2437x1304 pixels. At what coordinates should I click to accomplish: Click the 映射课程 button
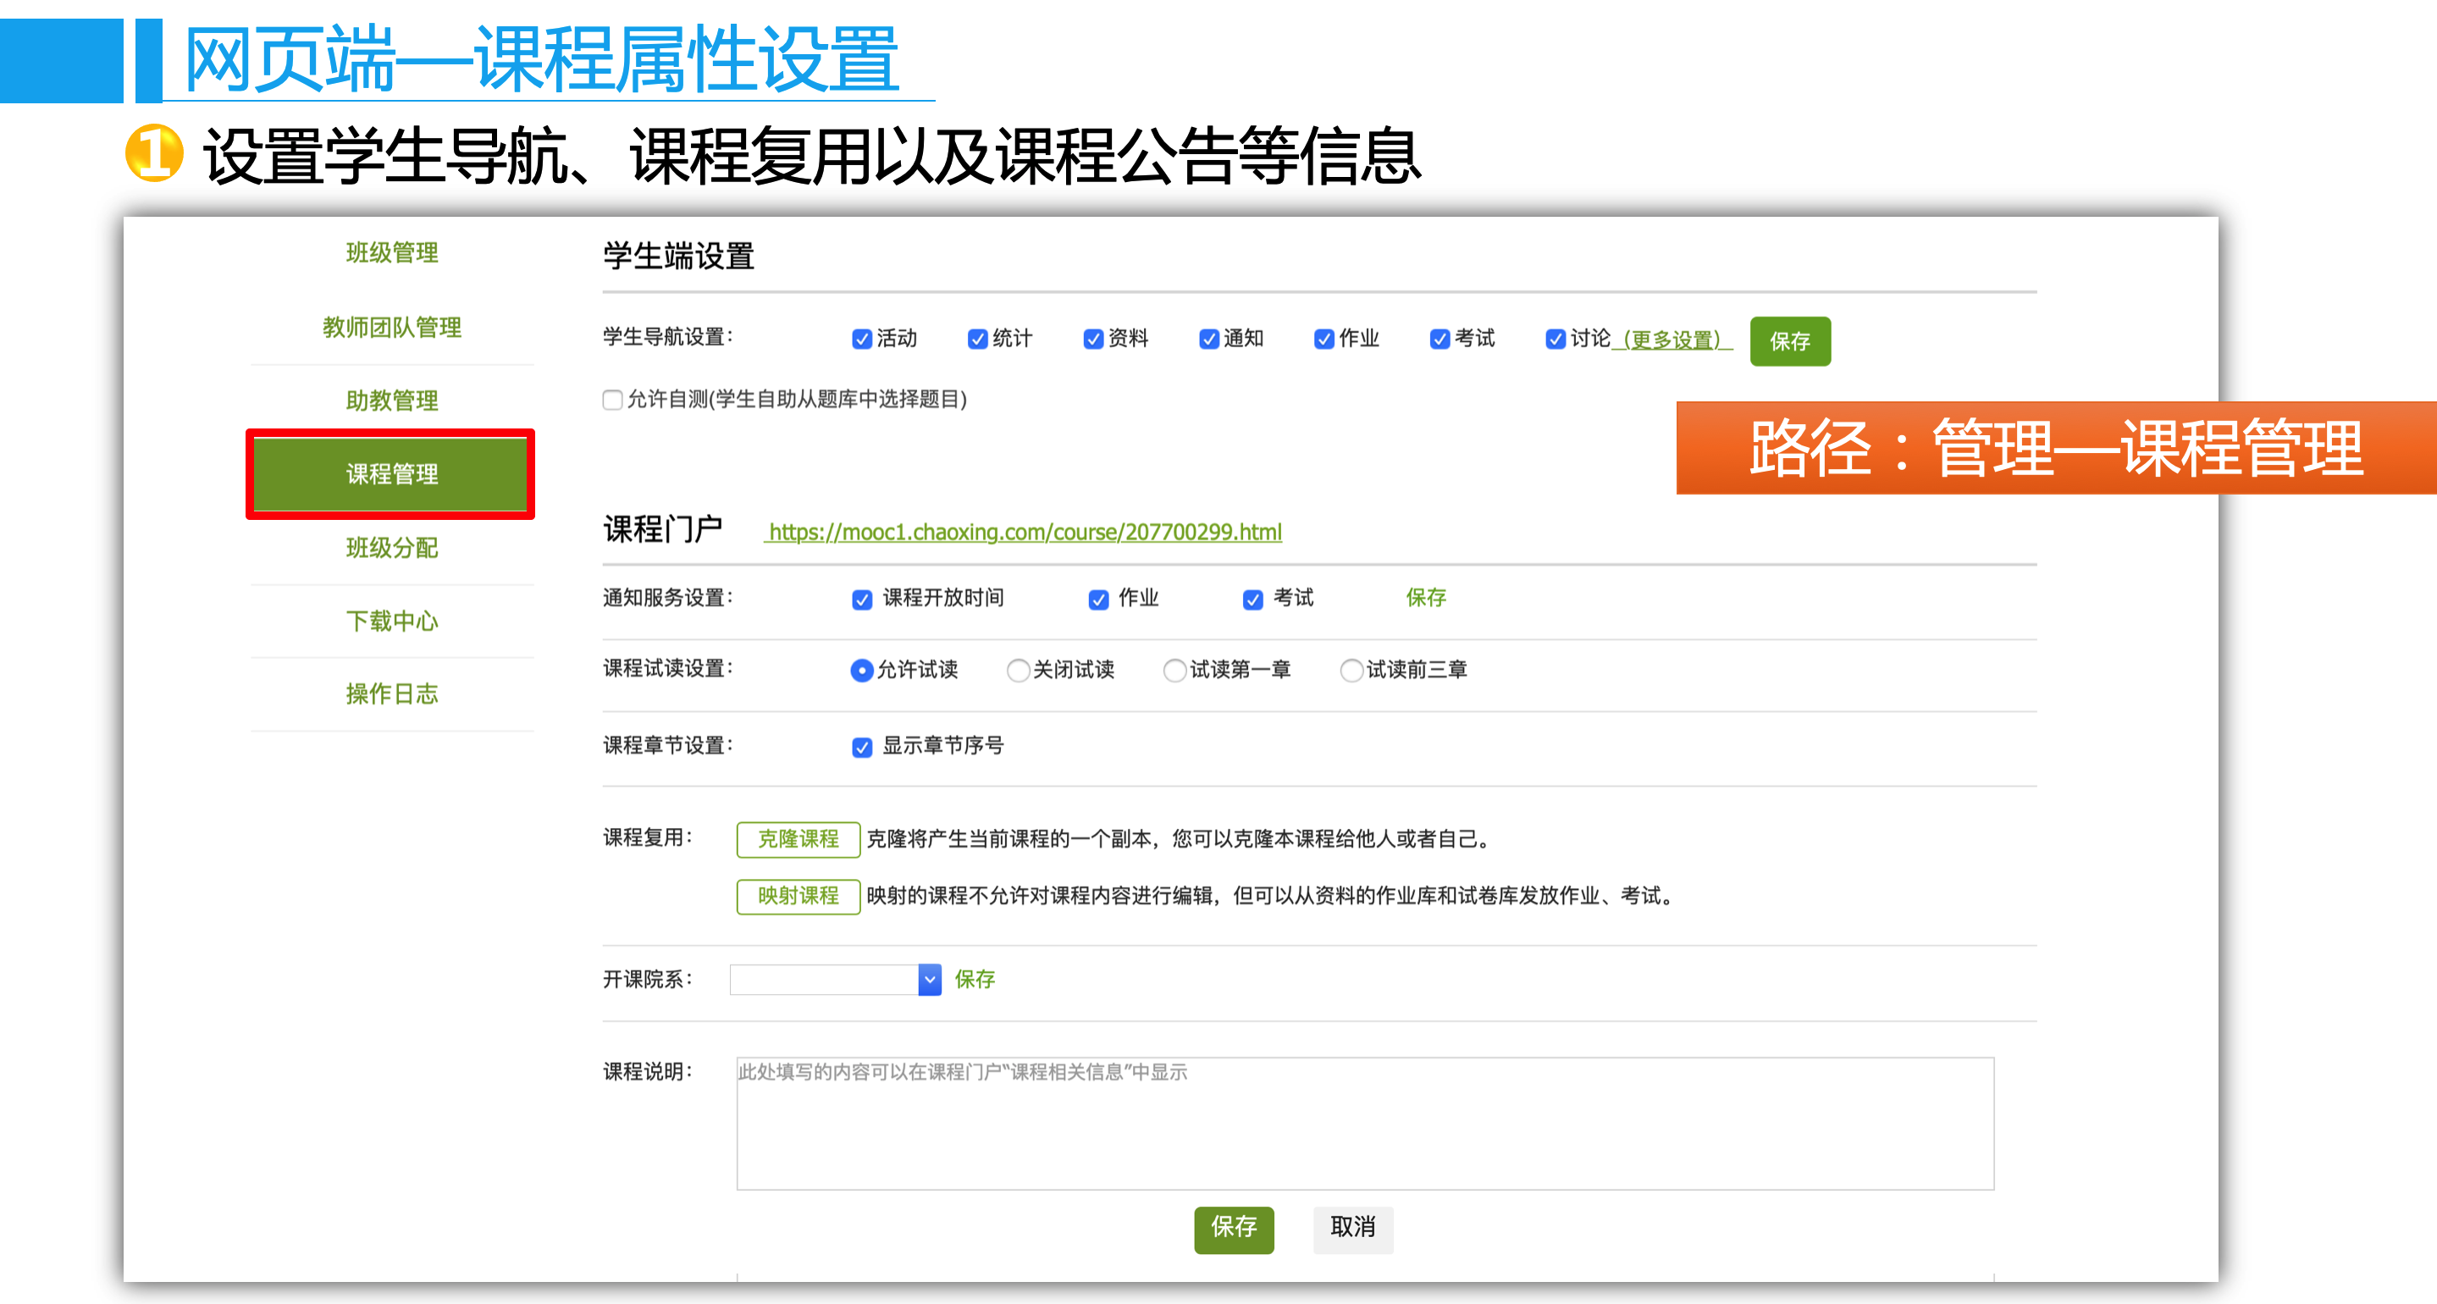click(798, 896)
